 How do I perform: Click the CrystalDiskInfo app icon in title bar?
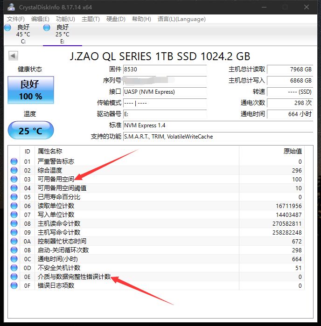pyautogui.click(x=11, y=7)
